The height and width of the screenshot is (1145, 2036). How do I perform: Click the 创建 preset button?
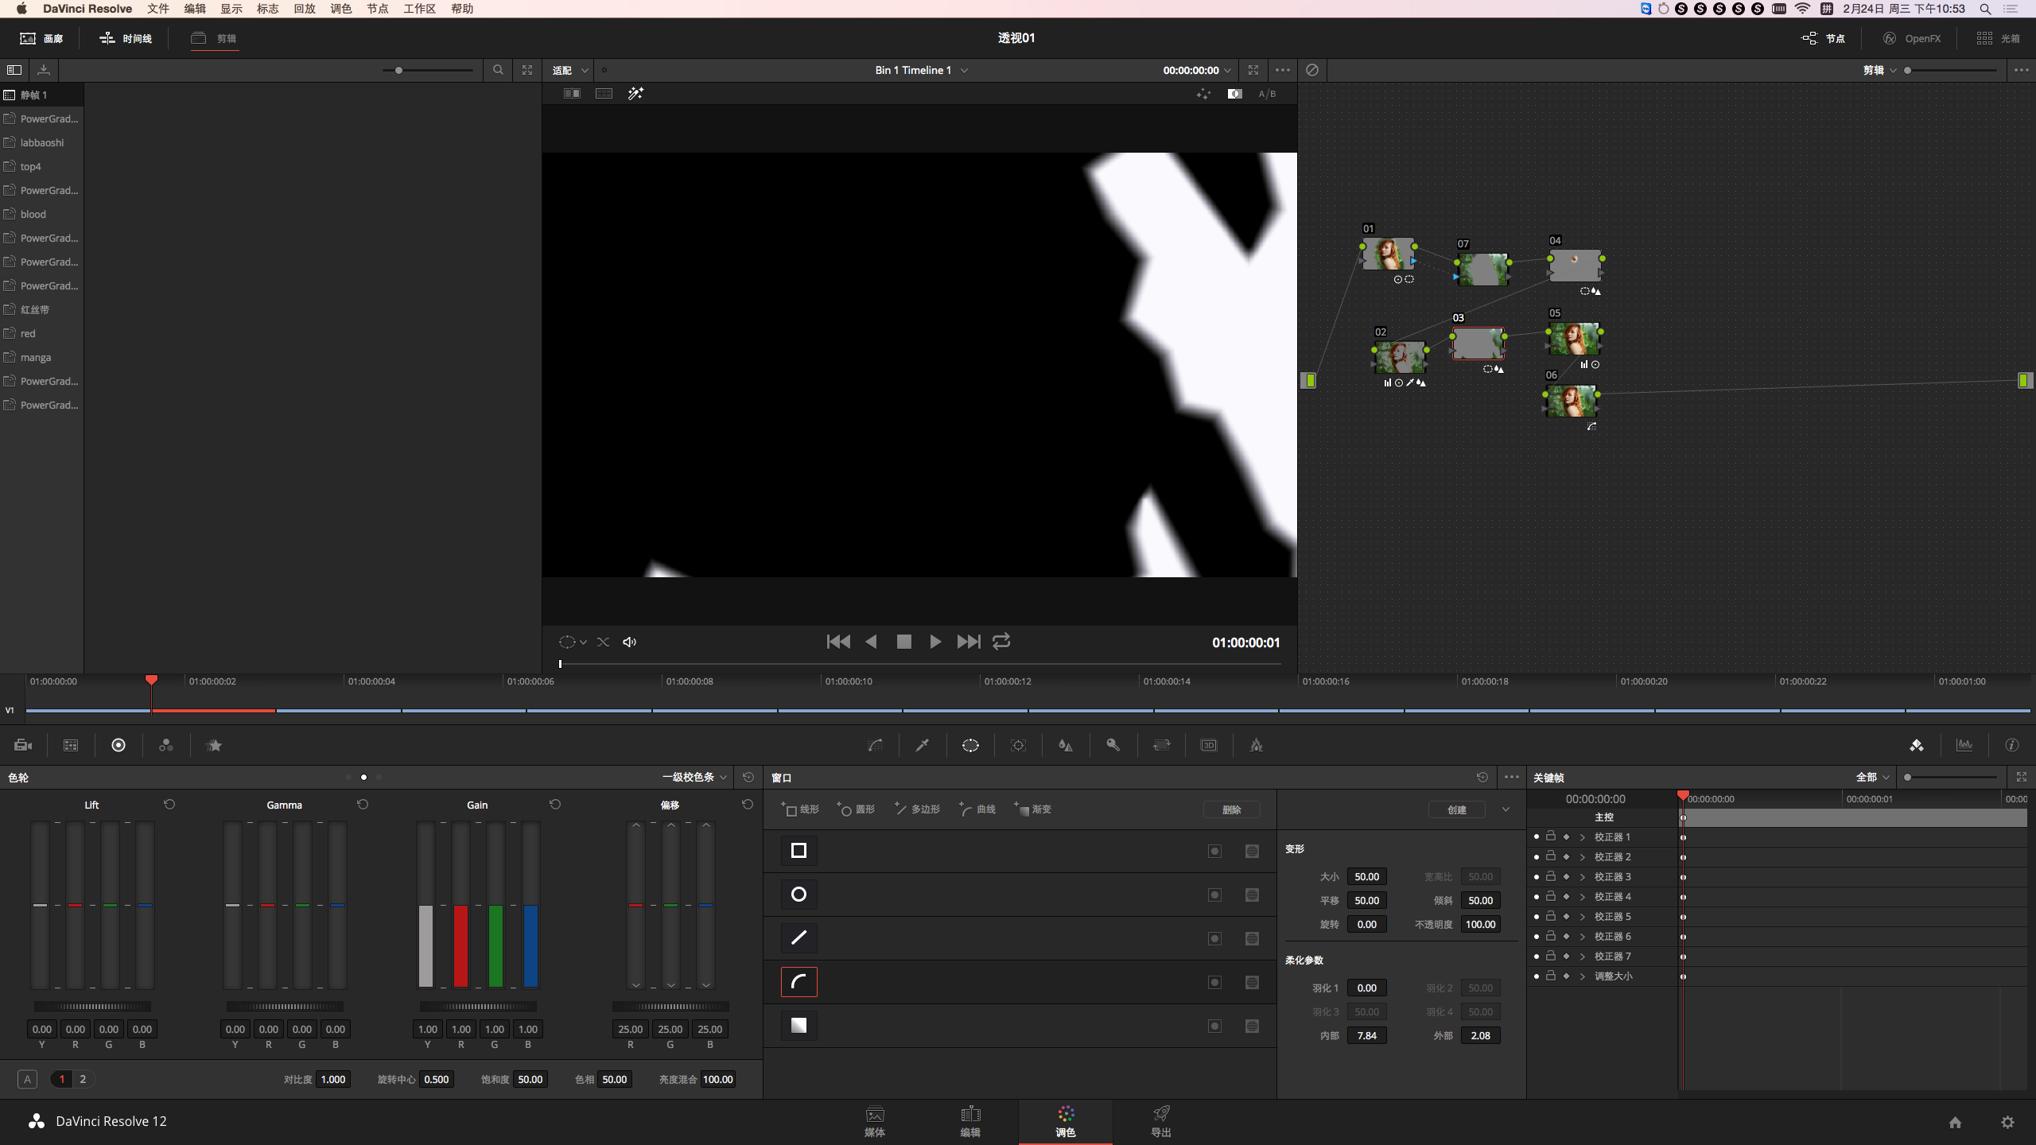[x=1456, y=809]
